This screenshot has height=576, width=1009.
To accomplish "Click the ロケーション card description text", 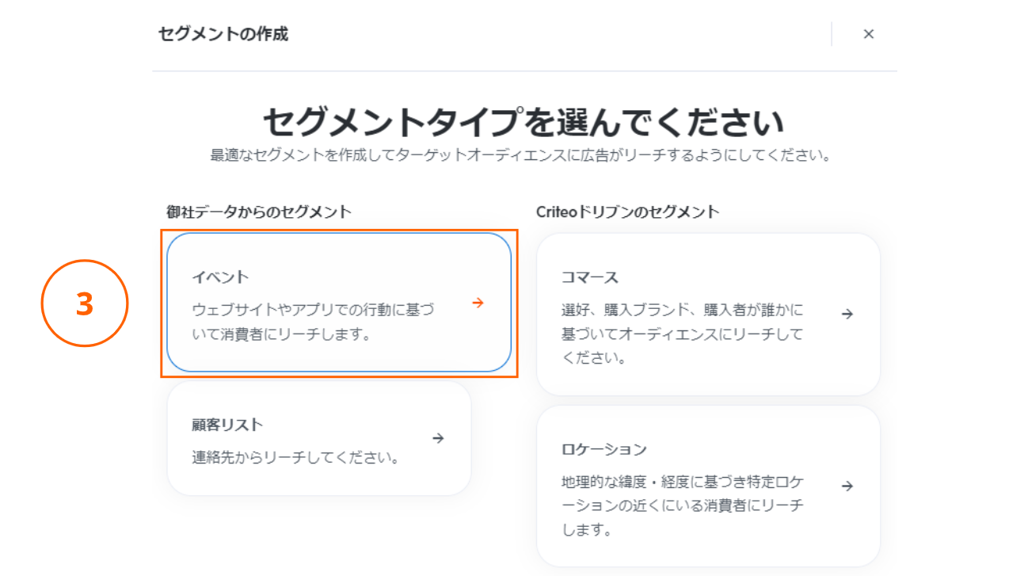I will (x=681, y=505).
